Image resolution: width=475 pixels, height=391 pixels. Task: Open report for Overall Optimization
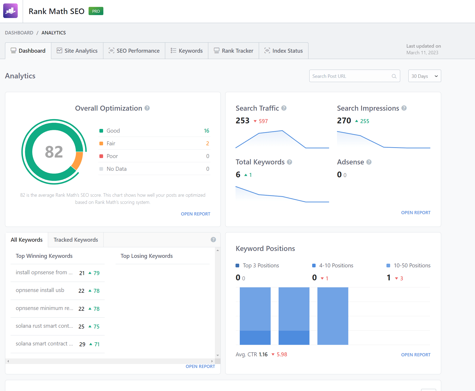tap(196, 214)
